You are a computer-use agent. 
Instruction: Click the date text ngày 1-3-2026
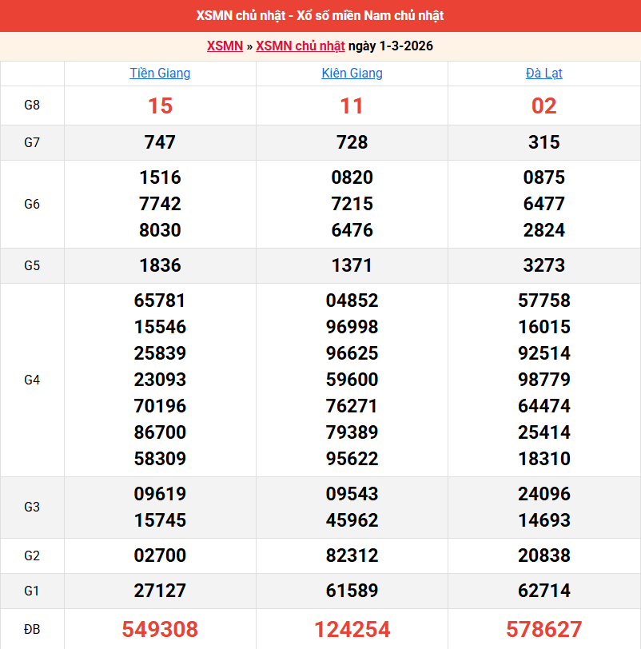[391, 46]
